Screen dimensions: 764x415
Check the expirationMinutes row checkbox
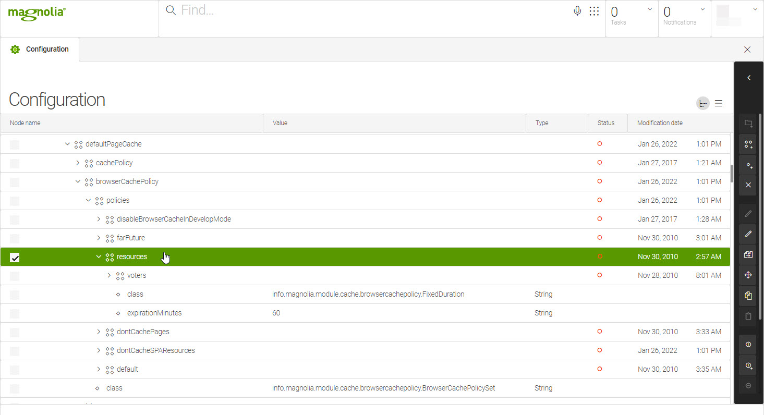(x=15, y=313)
